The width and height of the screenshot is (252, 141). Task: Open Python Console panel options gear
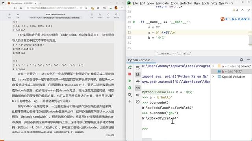[x=241, y=60]
